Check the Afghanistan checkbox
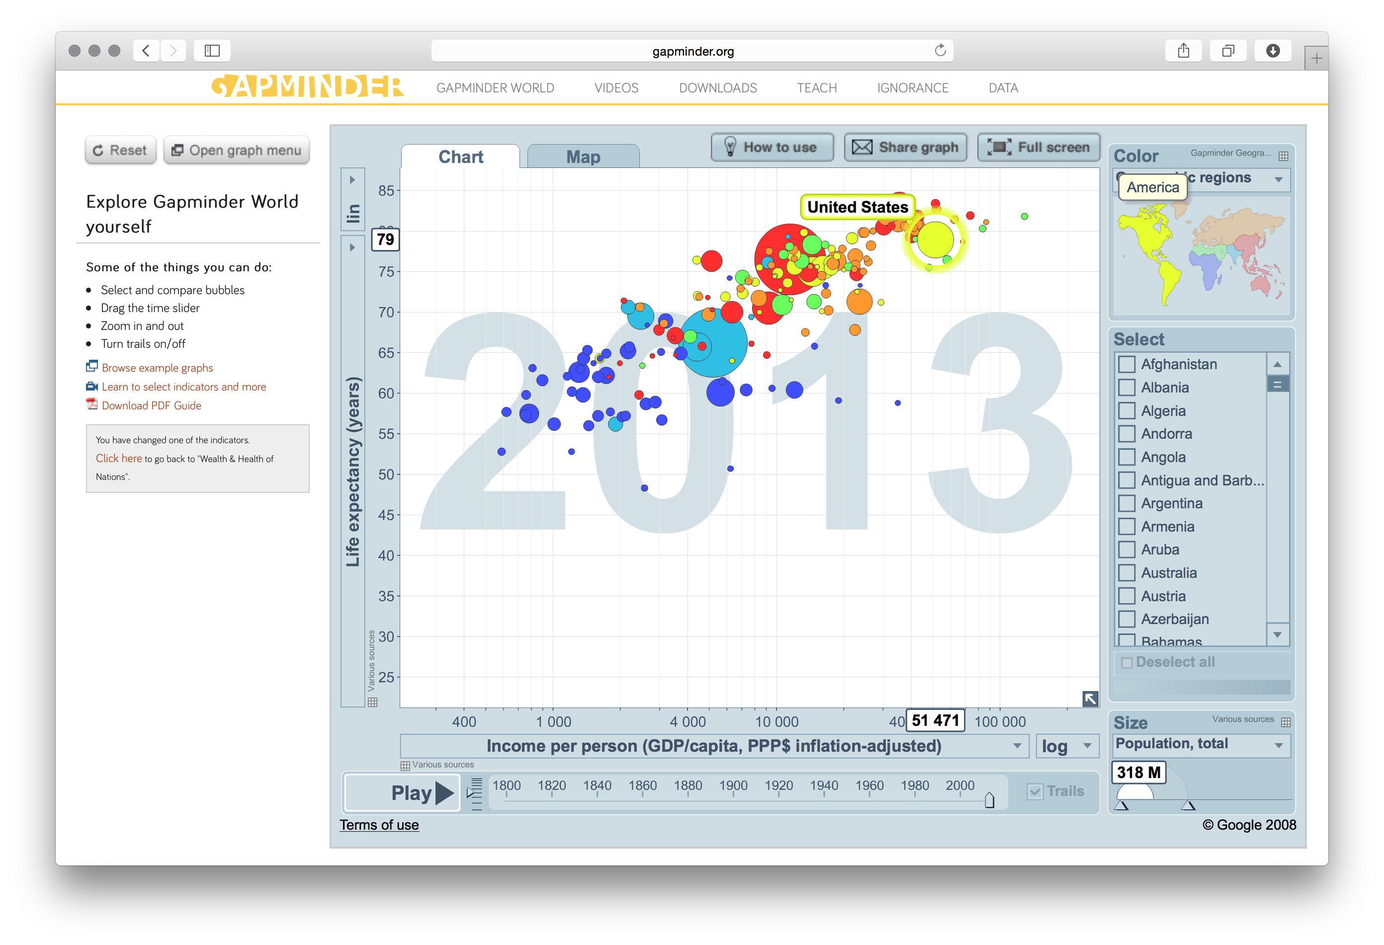This screenshot has height=945, width=1384. coord(1126,364)
